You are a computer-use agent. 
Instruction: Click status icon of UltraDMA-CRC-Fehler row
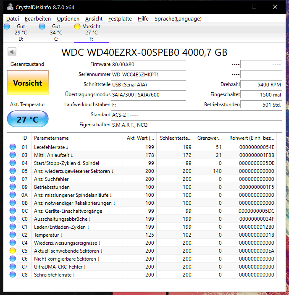pyautogui.click(x=13, y=266)
